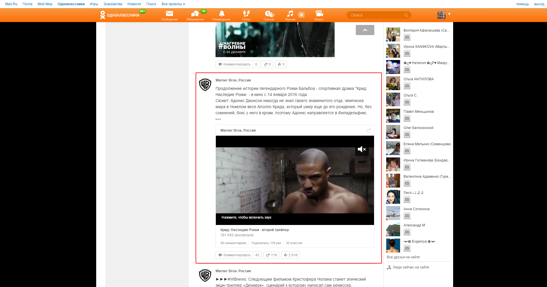Screen dimensions: 547x287
Task: Click the music player play icon
Action: [x=301, y=15]
